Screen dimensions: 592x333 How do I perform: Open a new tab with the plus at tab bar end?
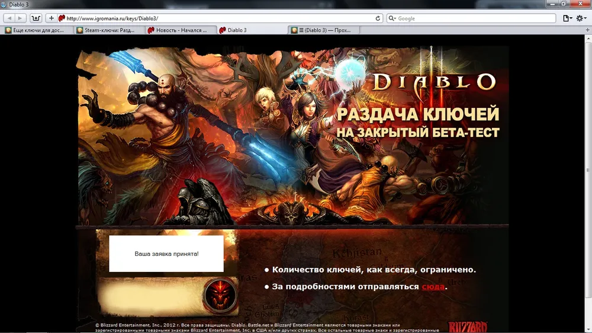point(587,30)
